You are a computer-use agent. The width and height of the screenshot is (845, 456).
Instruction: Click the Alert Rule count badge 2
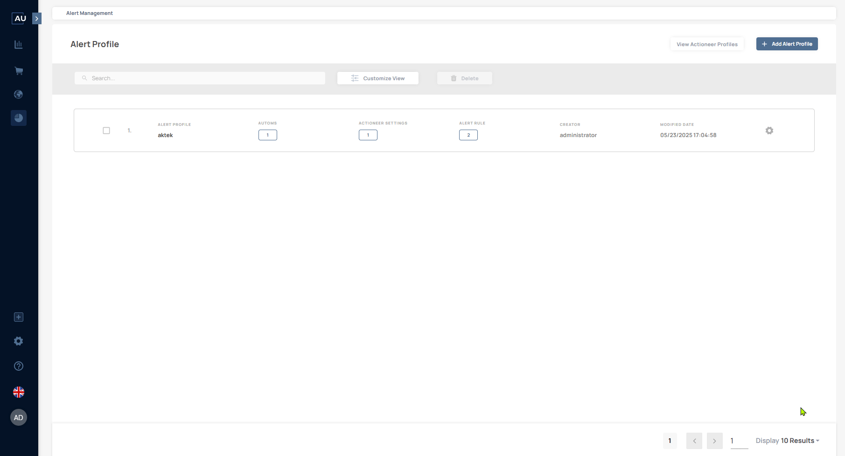point(468,135)
